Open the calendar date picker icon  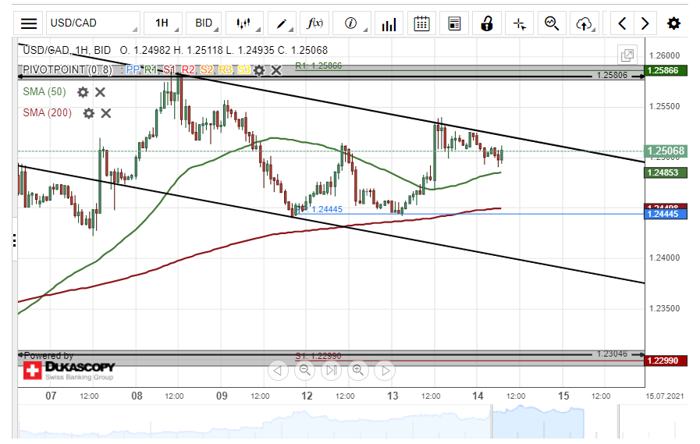[x=421, y=23]
